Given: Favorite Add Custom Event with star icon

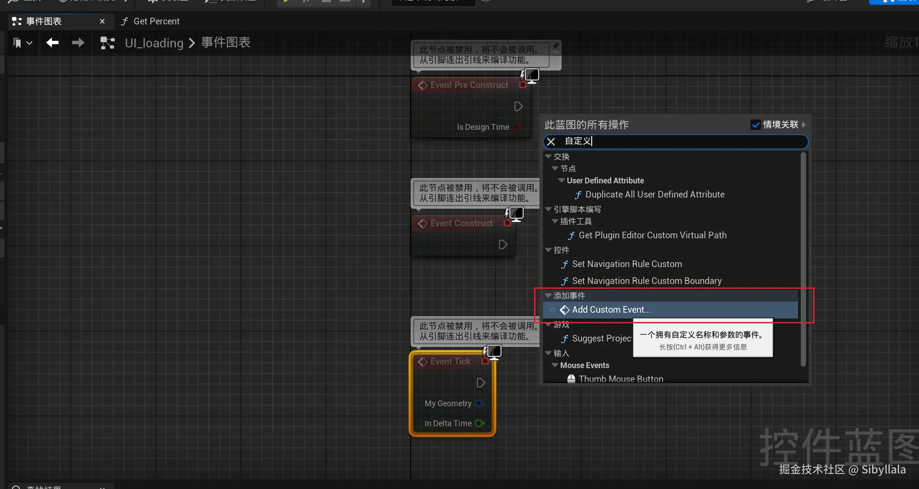Looking at the screenshot, I should 553,310.
